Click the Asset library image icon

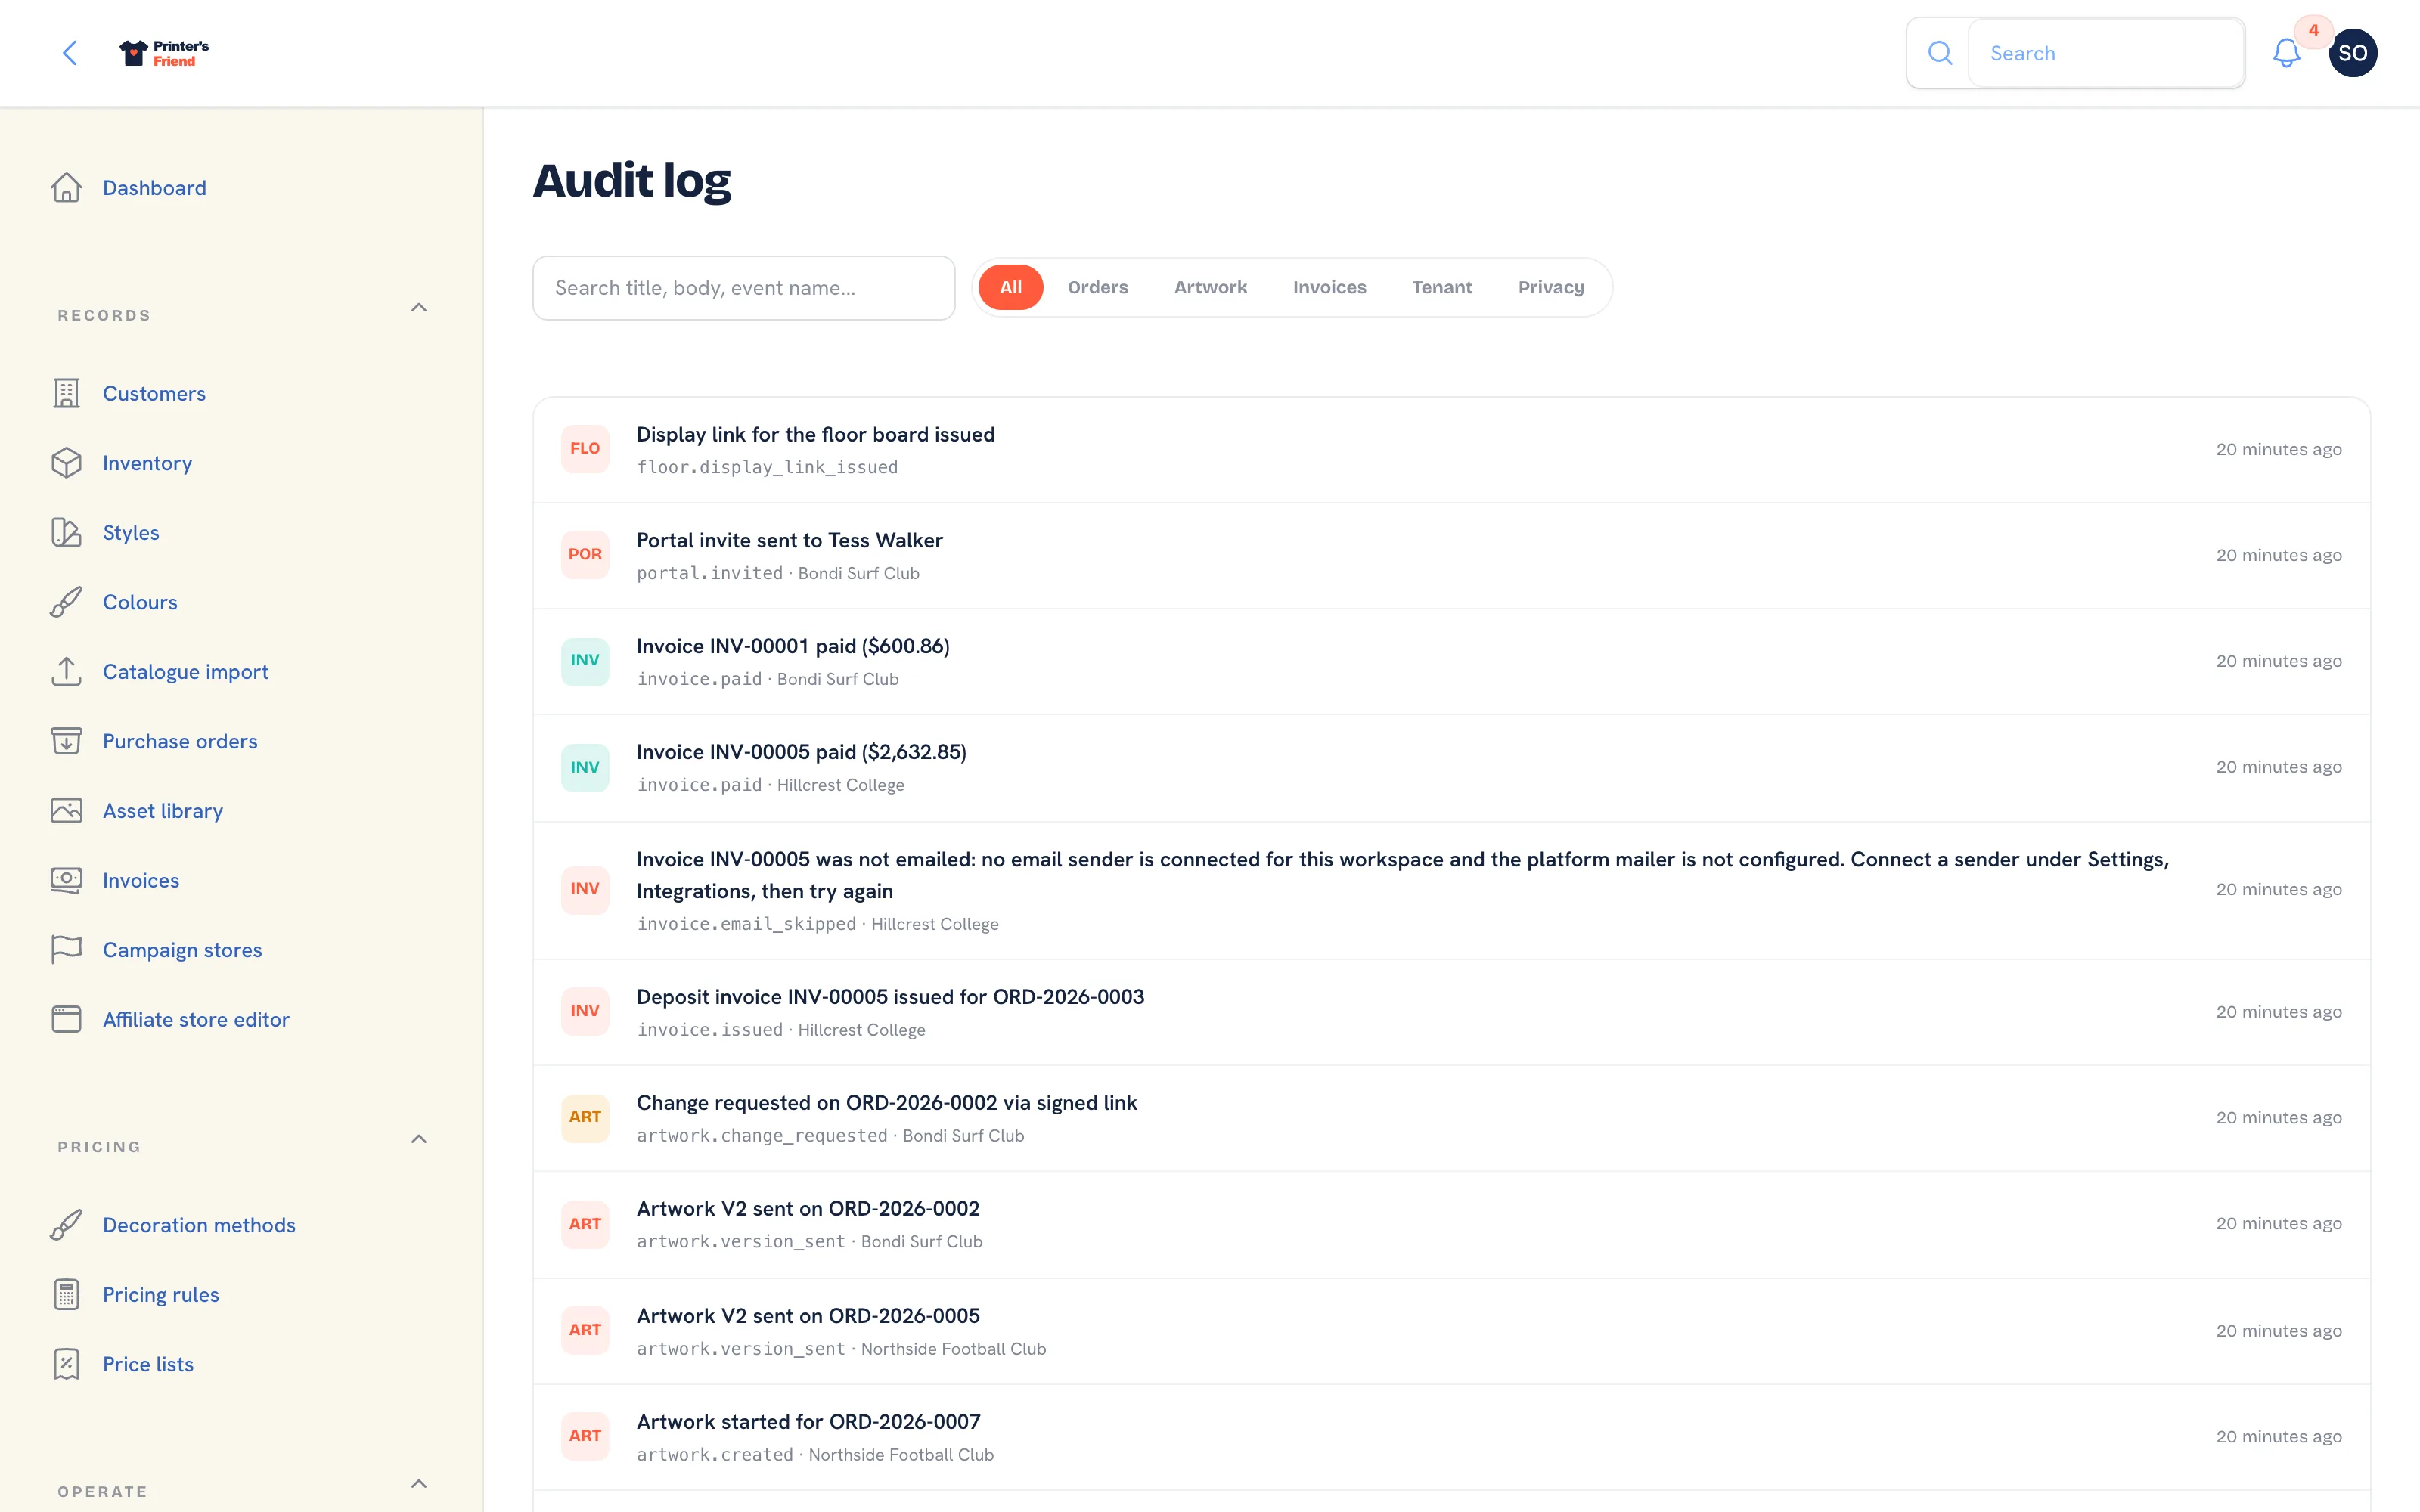66,811
